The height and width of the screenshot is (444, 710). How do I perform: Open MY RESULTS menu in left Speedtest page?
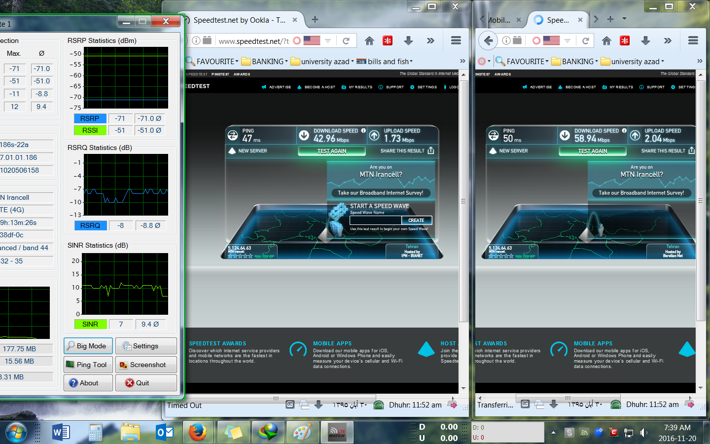pos(357,87)
